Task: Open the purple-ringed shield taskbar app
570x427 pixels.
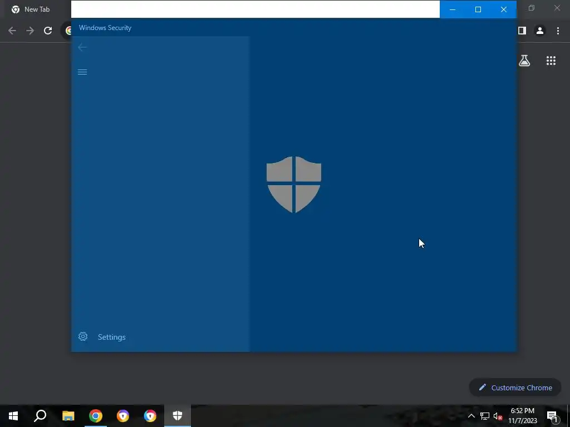Action: 123,416
